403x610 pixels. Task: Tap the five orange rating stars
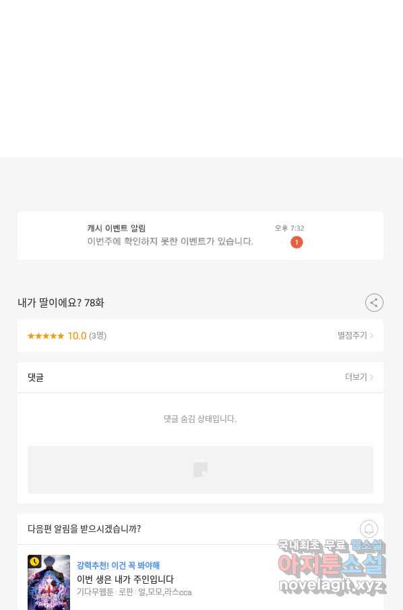click(x=46, y=336)
